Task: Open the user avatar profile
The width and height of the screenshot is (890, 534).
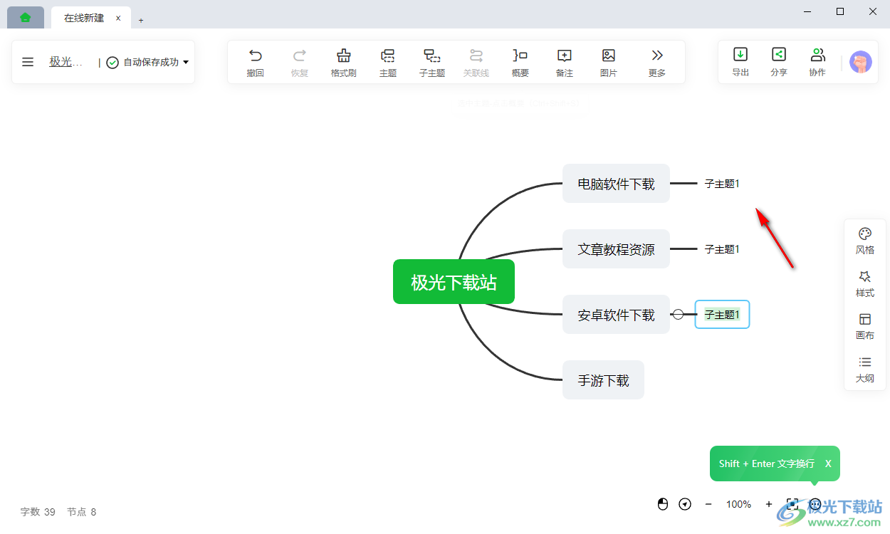Action: 861,62
